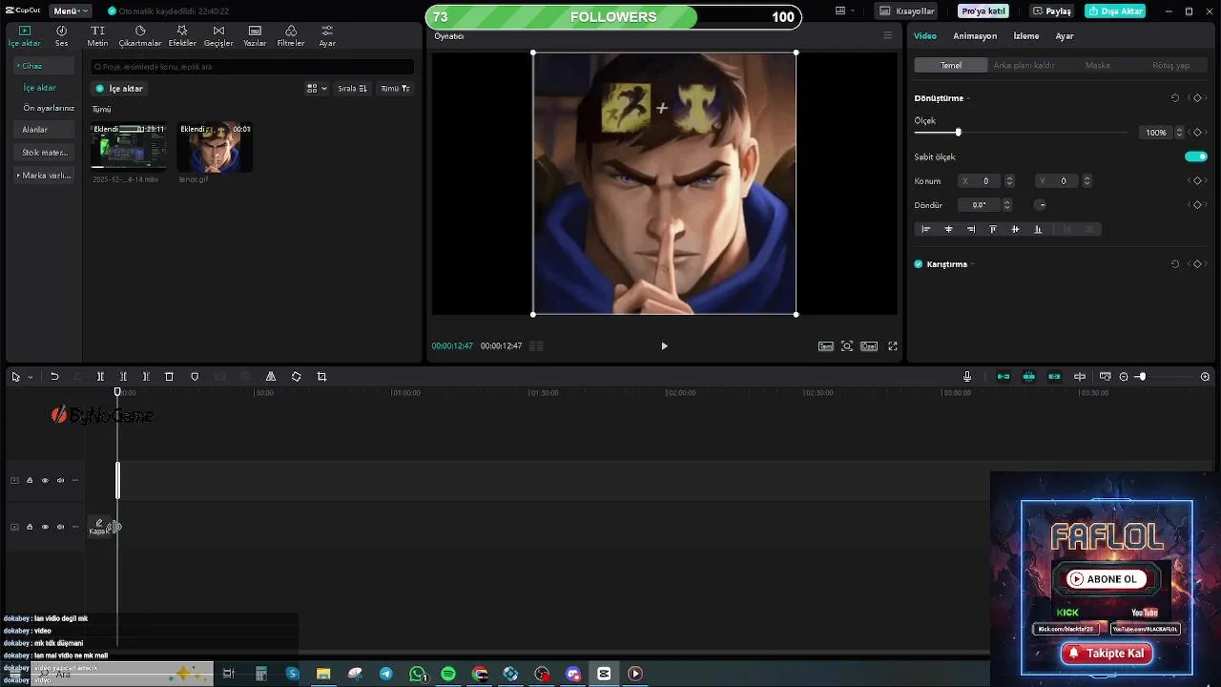This screenshot has height=687, width=1221.
Task: Open the Sırala sort dropdown
Action: click(x=352, y=89)
